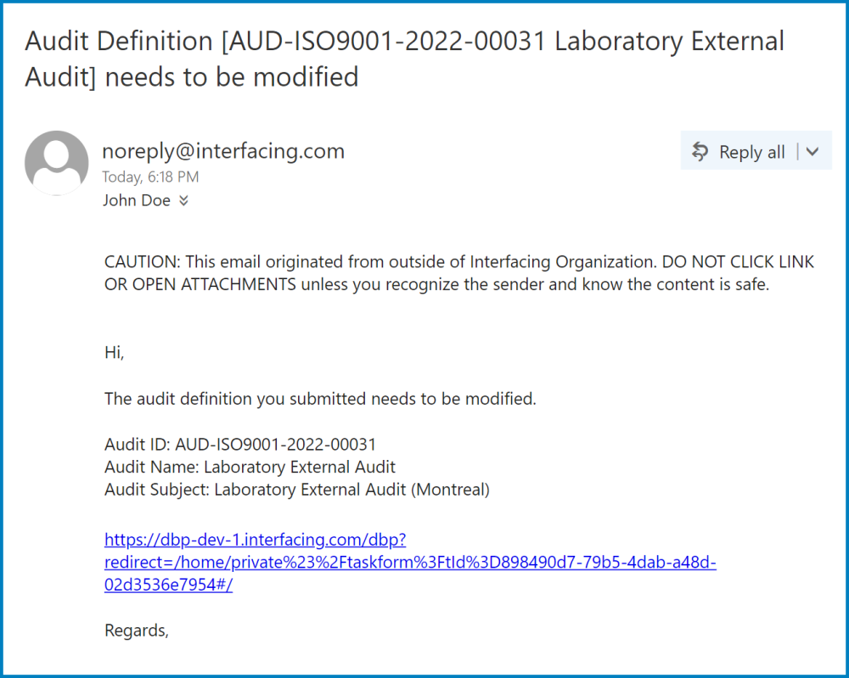Click the Audit Name: Laboratory External Audit line

(x=245, y=467)
